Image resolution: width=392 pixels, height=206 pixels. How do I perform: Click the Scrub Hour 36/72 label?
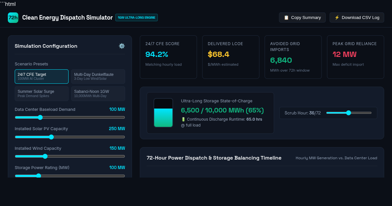coord(302,113)
